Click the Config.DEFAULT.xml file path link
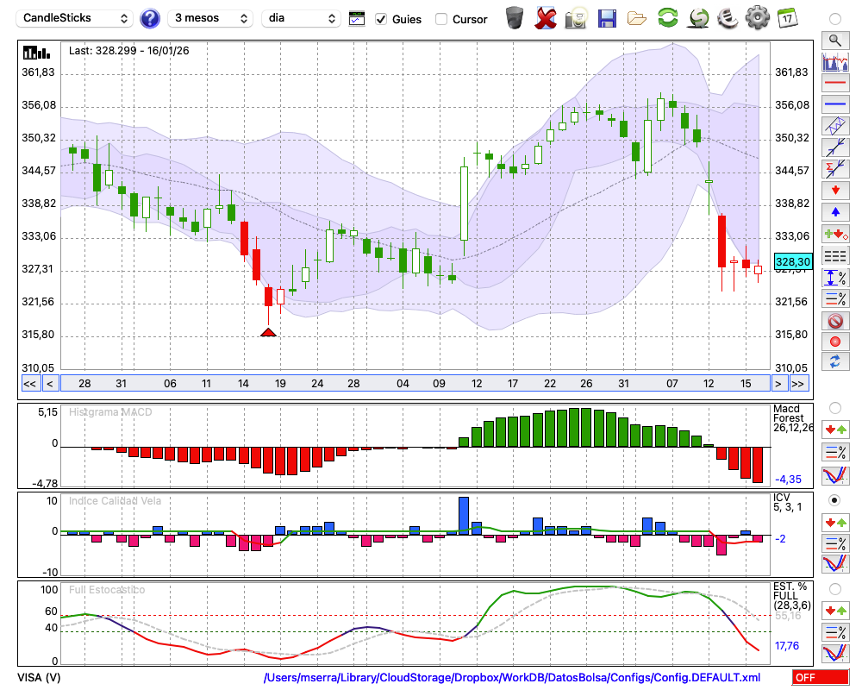Image resolution: width=862 pixels, height=690 pixels. (x=512, y=678)
